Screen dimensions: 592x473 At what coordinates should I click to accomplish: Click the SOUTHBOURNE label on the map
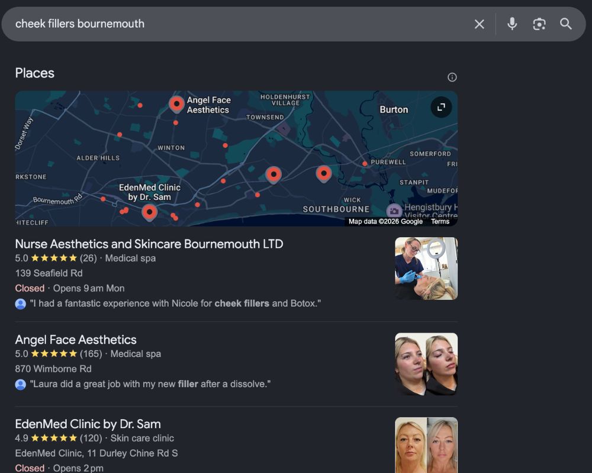[x=336, y=209]
